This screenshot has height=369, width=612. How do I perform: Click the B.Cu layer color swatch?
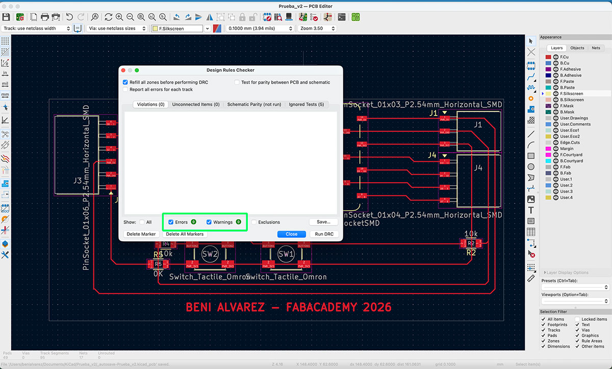548,63
